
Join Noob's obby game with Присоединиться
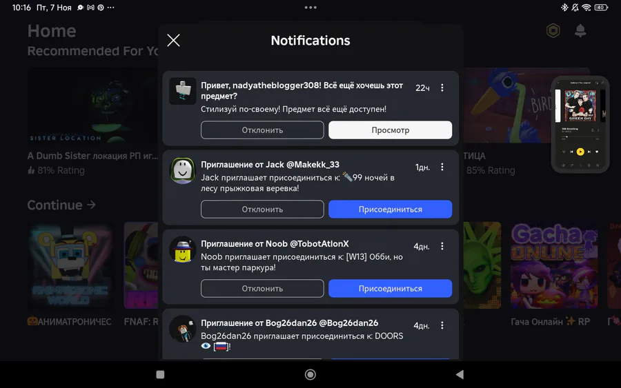coord(390,288)
